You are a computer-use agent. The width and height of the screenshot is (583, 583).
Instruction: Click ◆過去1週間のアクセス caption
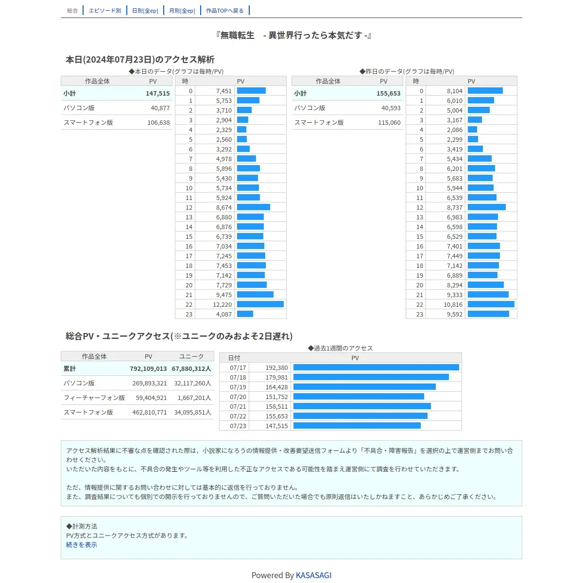pos(340,348)
